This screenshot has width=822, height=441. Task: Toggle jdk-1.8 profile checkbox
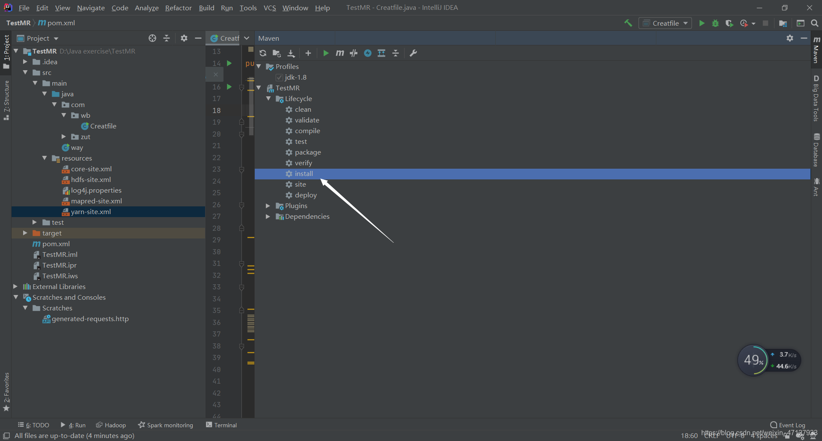click(279, 77)
